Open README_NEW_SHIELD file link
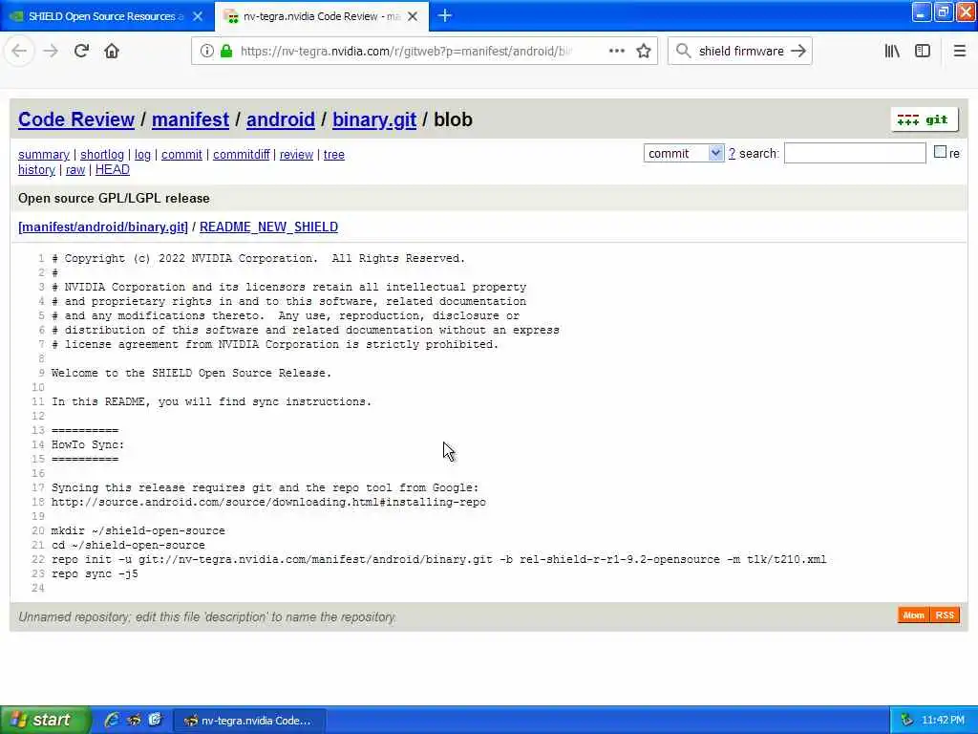 point(268,227)
